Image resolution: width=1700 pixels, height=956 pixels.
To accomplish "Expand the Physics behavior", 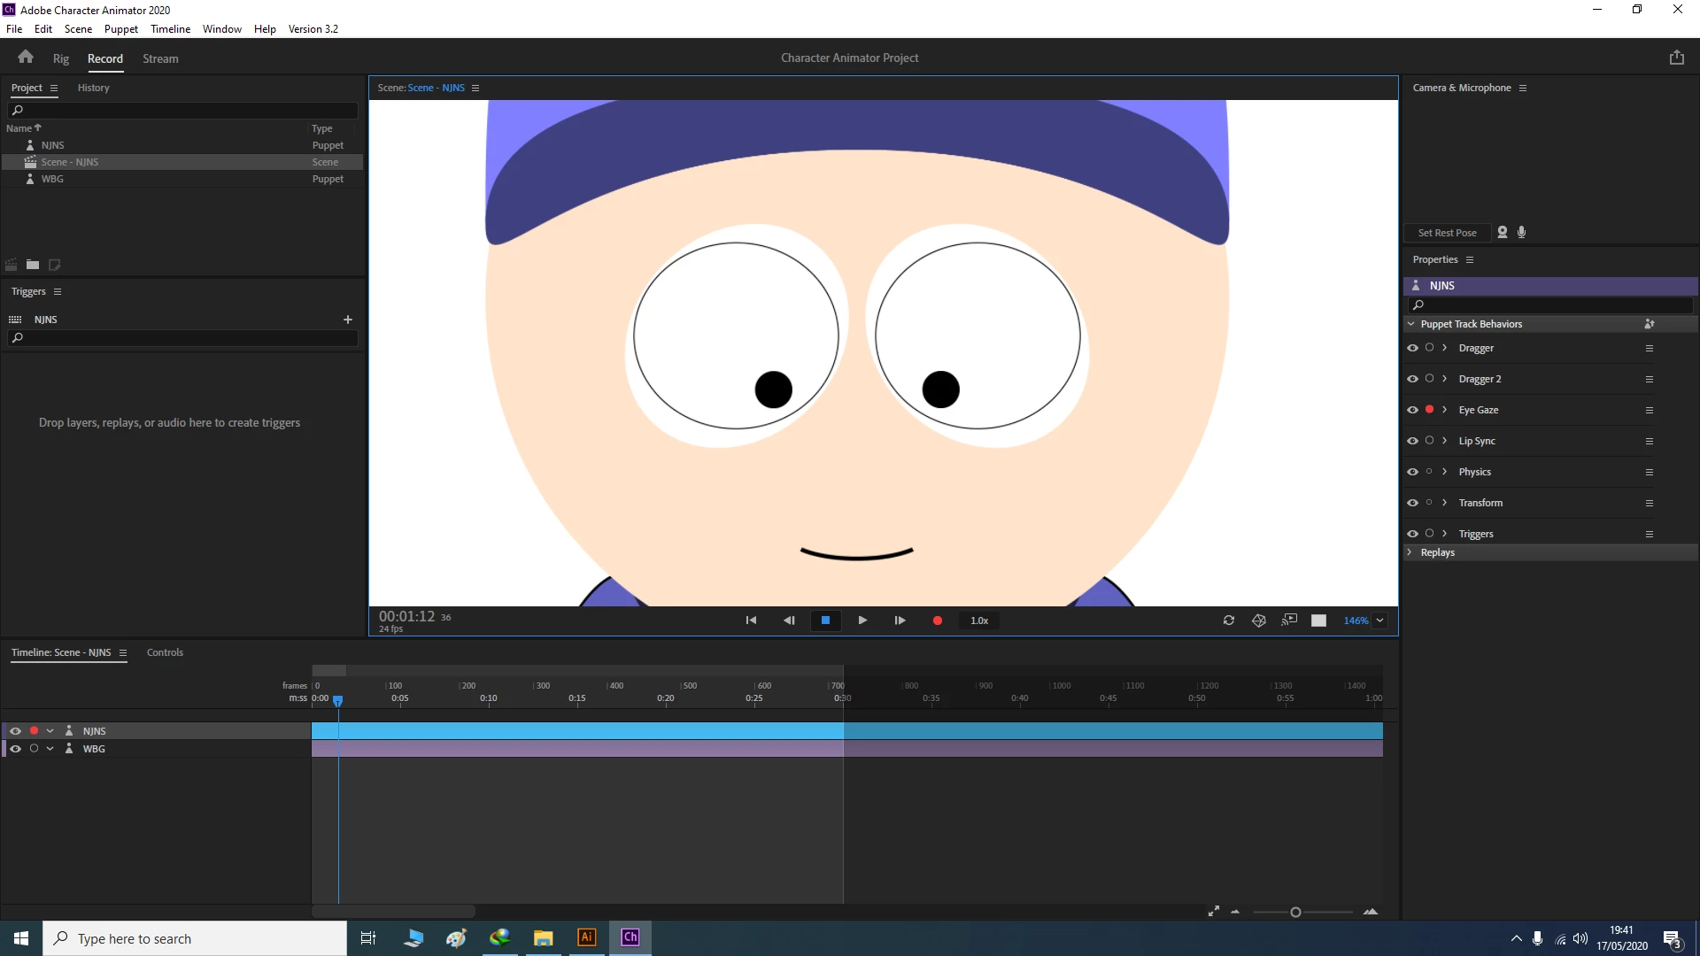I will (1444, 472).
